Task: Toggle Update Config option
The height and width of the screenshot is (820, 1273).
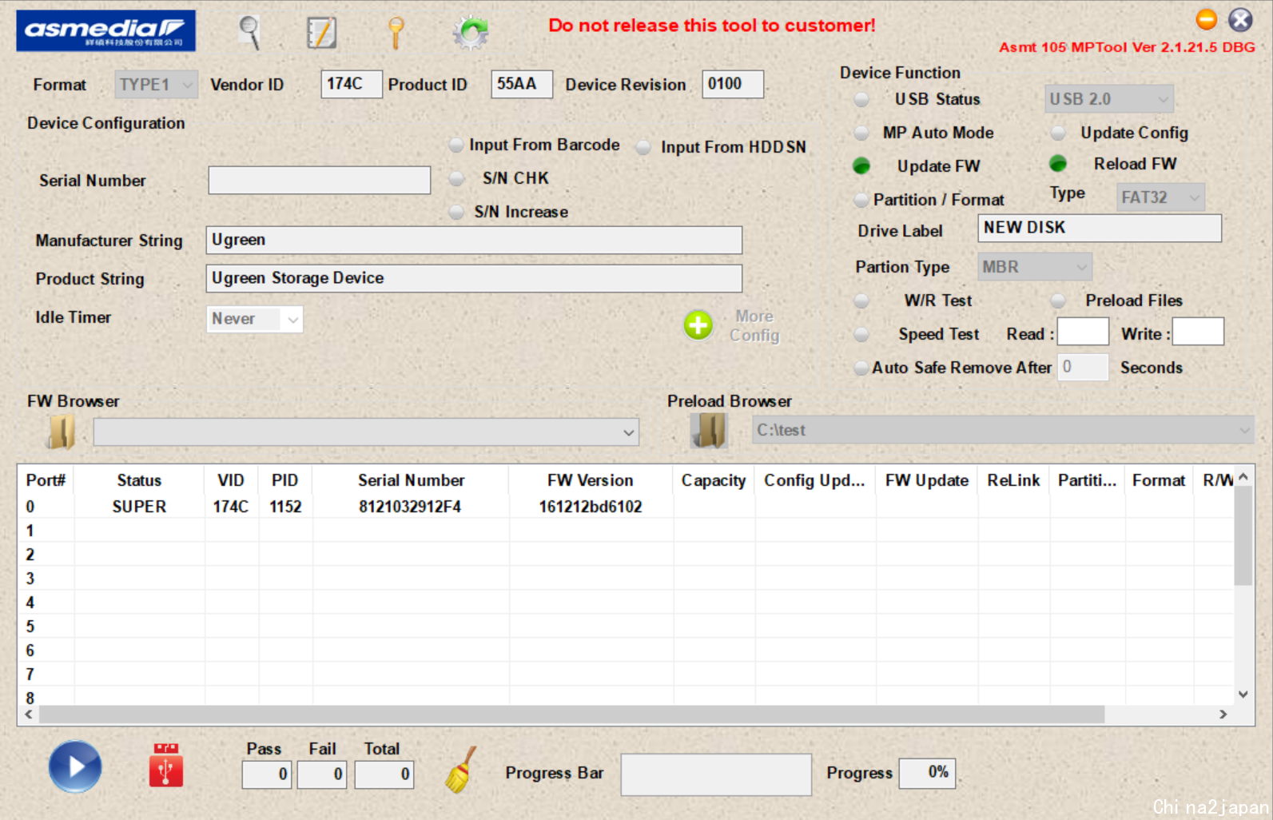Action: 1058,133
